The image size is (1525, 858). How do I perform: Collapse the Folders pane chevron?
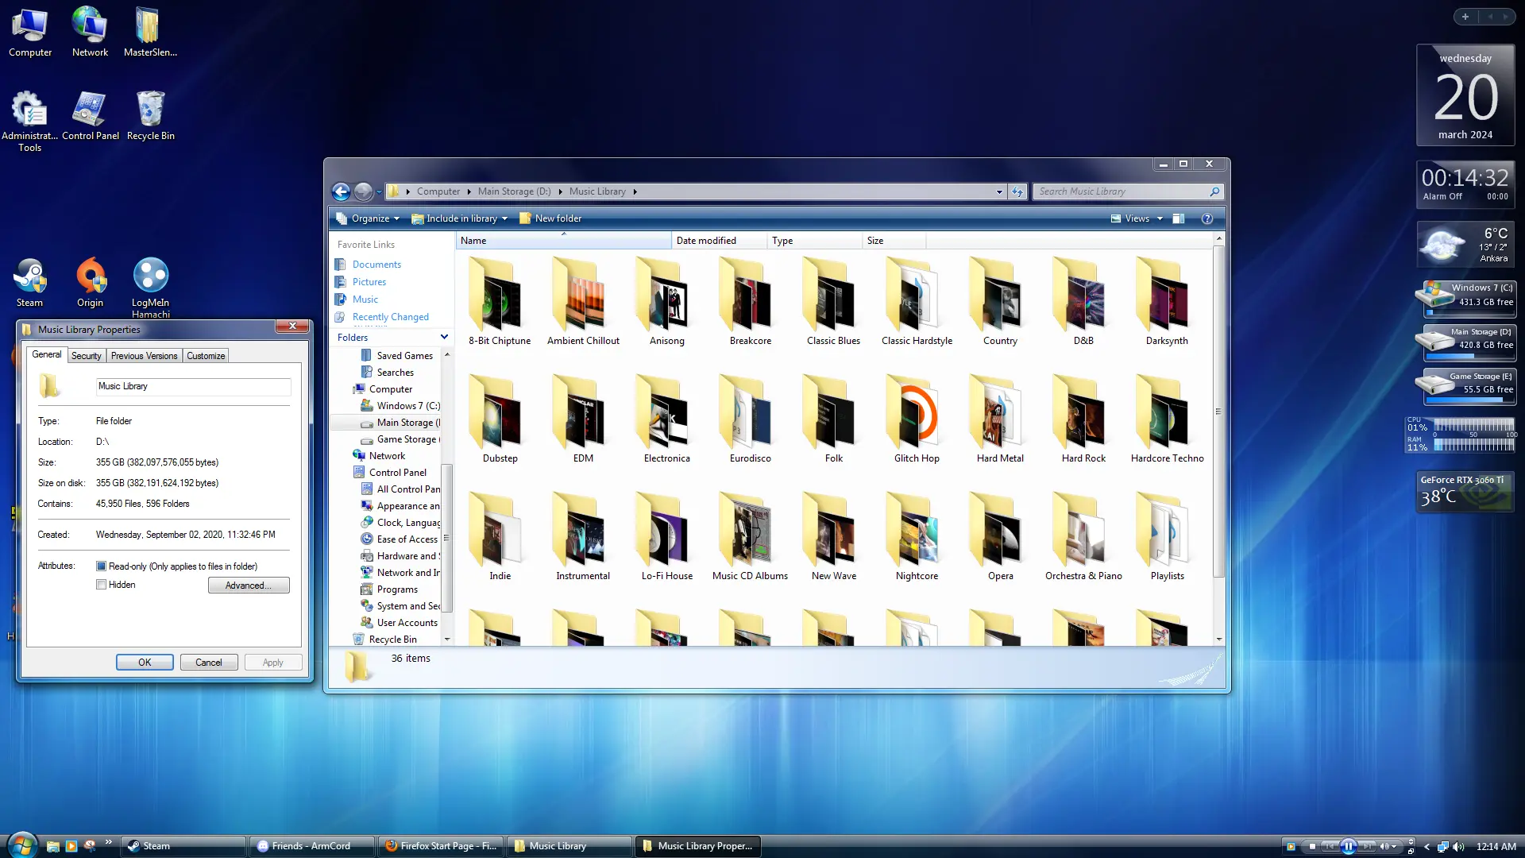444,338
